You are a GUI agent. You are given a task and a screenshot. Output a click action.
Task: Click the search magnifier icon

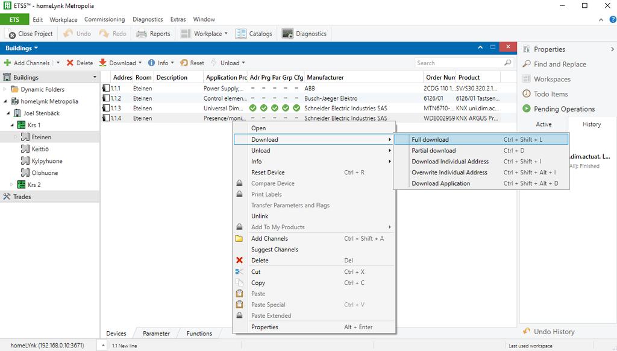pos(507,63)
